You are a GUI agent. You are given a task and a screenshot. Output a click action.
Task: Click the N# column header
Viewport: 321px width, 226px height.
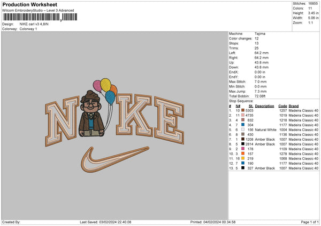238,106
